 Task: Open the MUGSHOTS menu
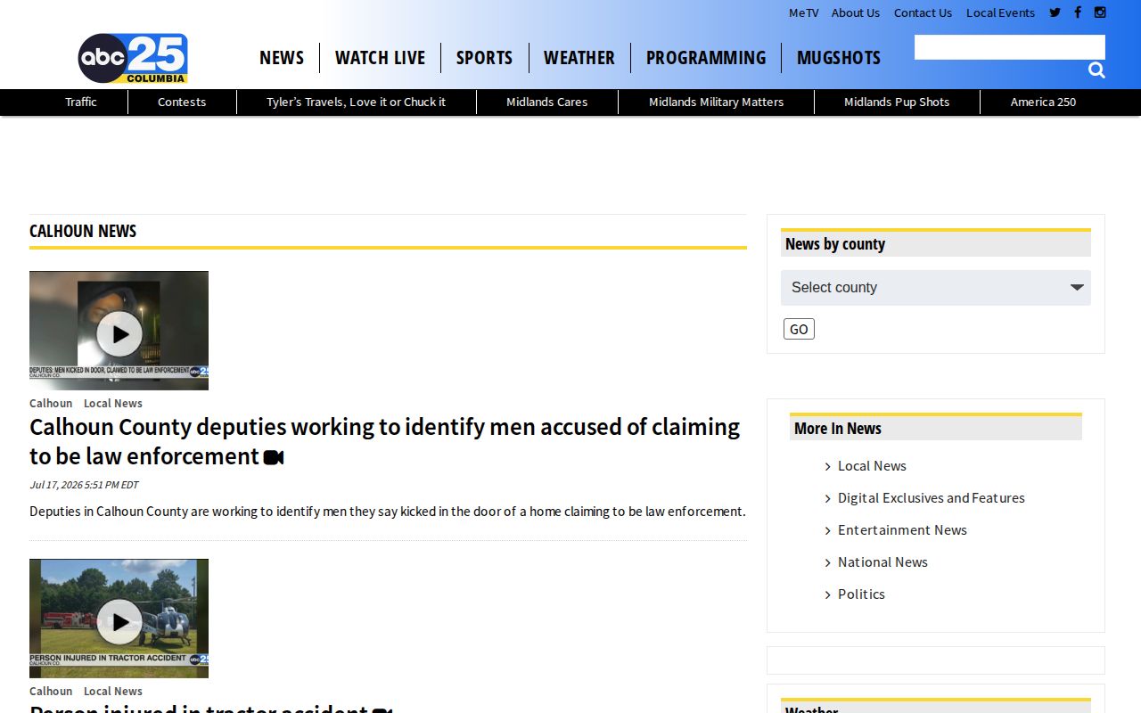[839, 58]
